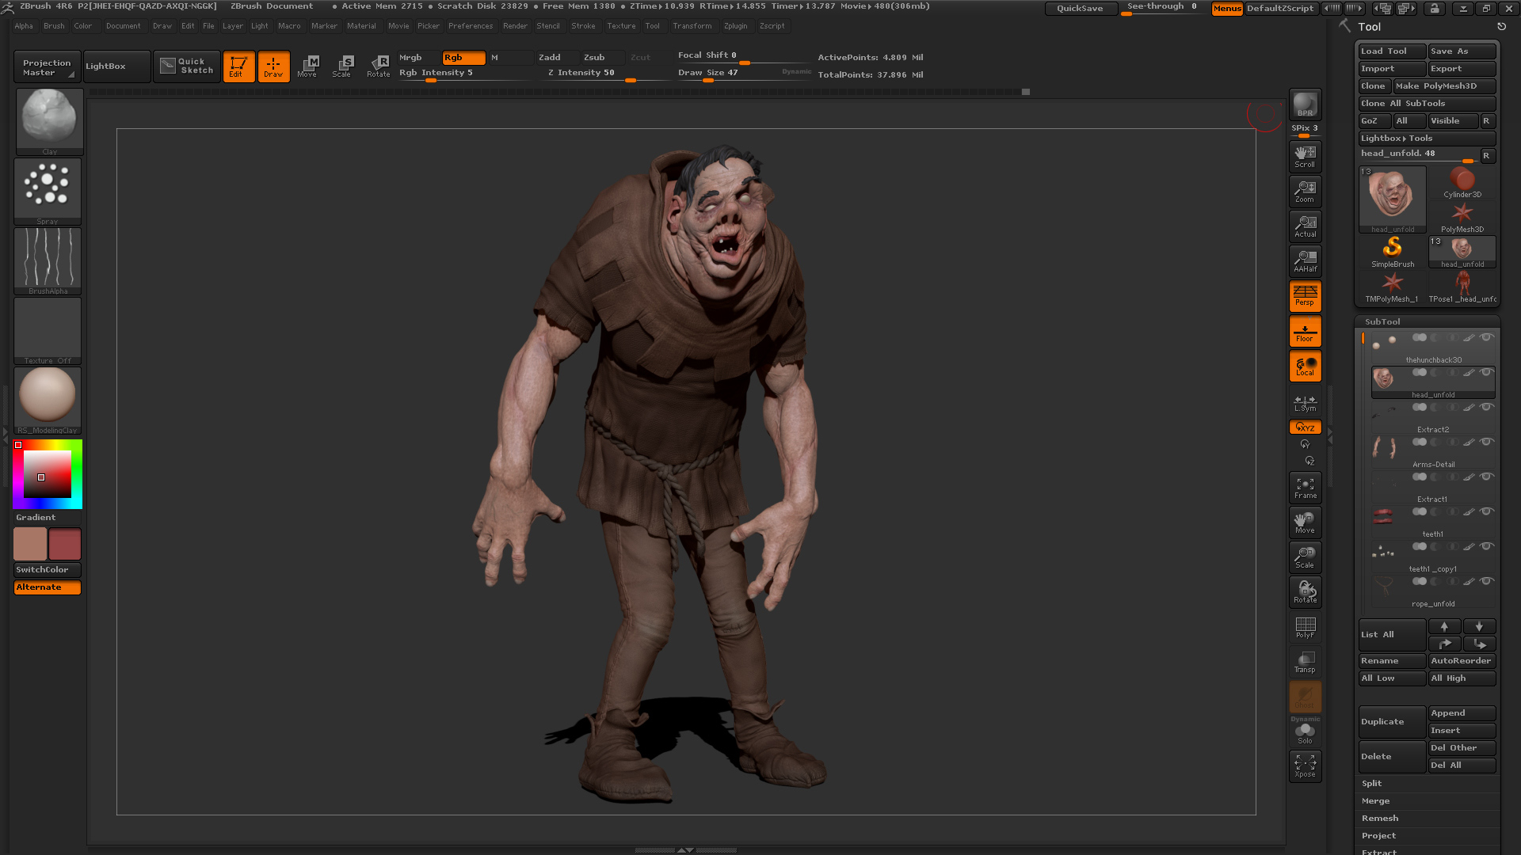Image resolution: width=1521 pixels, height=855 pixels.
Task: Select the Zoom canvas tool
Action: pos(1305,191)
